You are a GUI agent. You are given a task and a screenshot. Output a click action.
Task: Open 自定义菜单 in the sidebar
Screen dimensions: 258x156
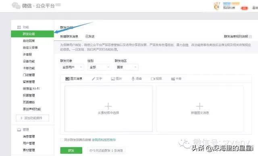(30, 48)
